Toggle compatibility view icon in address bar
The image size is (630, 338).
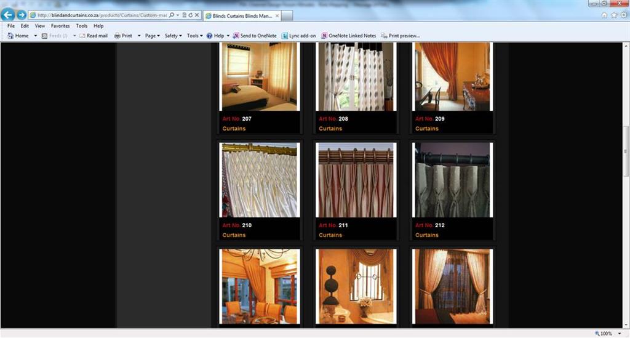185,15
